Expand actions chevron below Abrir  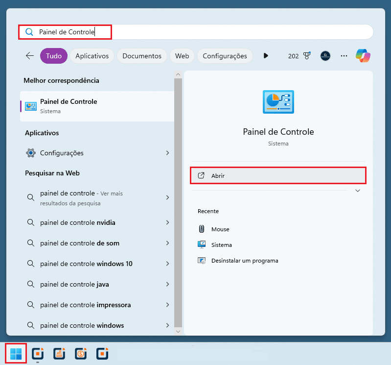tap(358, 191)
